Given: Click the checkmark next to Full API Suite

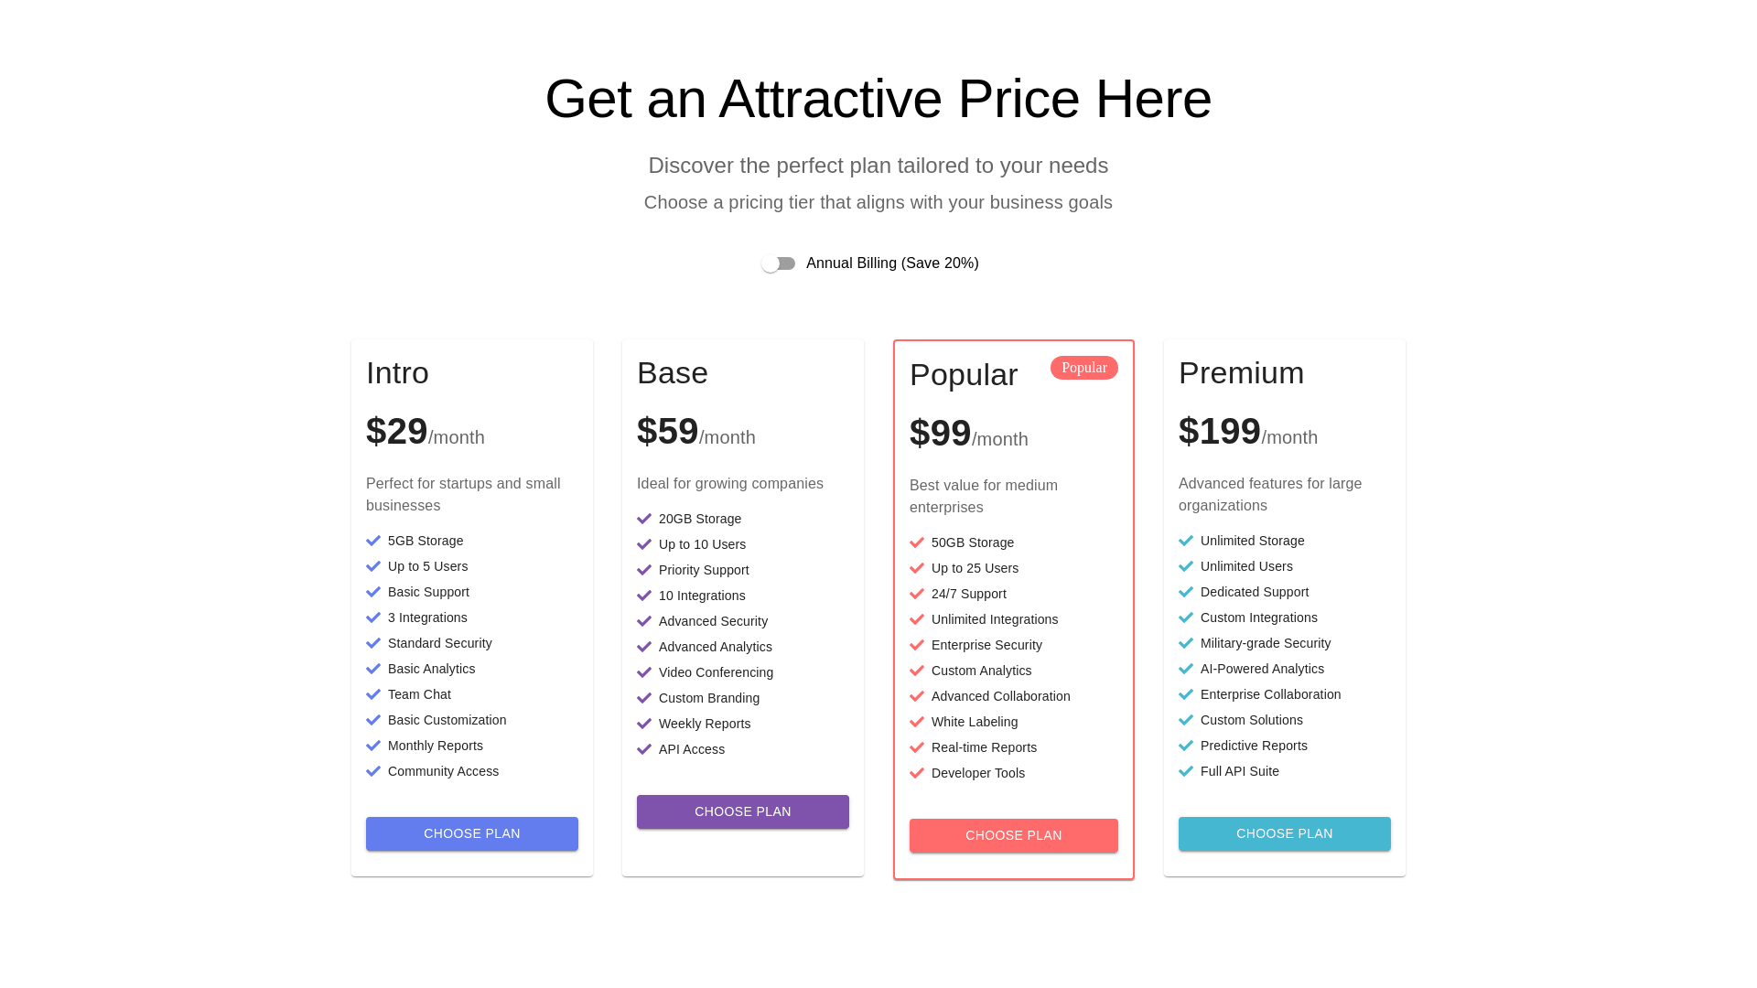Looking at the screenshot, I should [x=1186, y=771].
